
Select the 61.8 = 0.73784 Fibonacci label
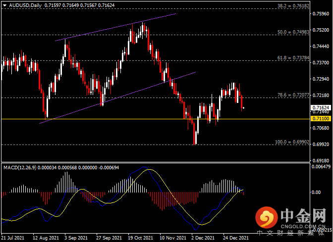click(x=293, y=58)
